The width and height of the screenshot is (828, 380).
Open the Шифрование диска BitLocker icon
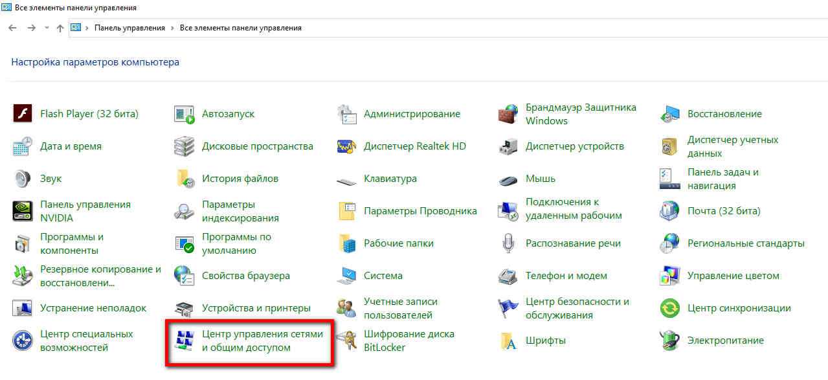pyautogui.click(x=347, y=341)
